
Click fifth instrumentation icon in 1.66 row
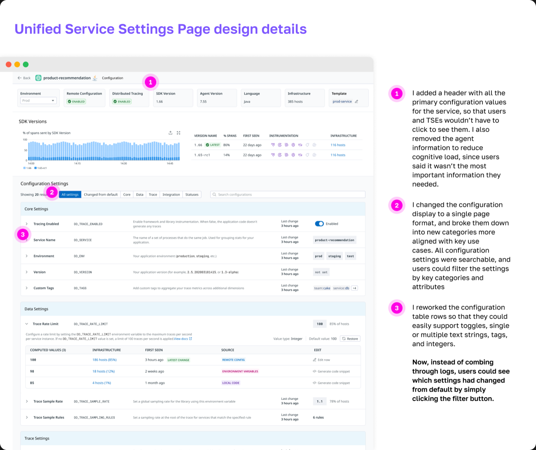[300, 145]
